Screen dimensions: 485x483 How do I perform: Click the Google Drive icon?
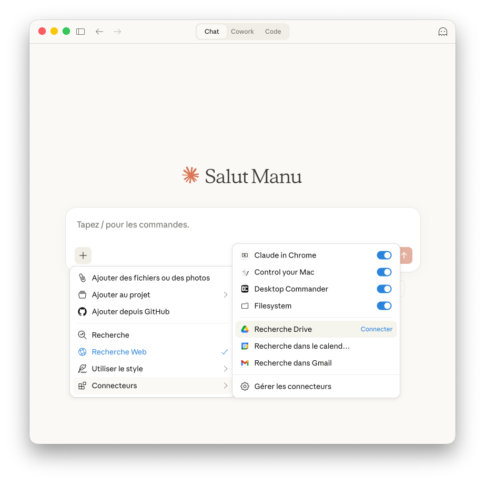point(245,329)
